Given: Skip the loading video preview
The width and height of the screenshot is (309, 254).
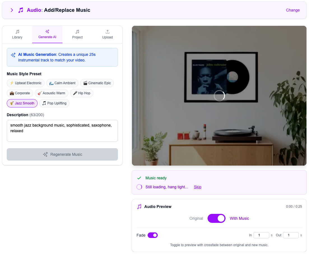Looking at the screenshot, I should click(198, 187).
